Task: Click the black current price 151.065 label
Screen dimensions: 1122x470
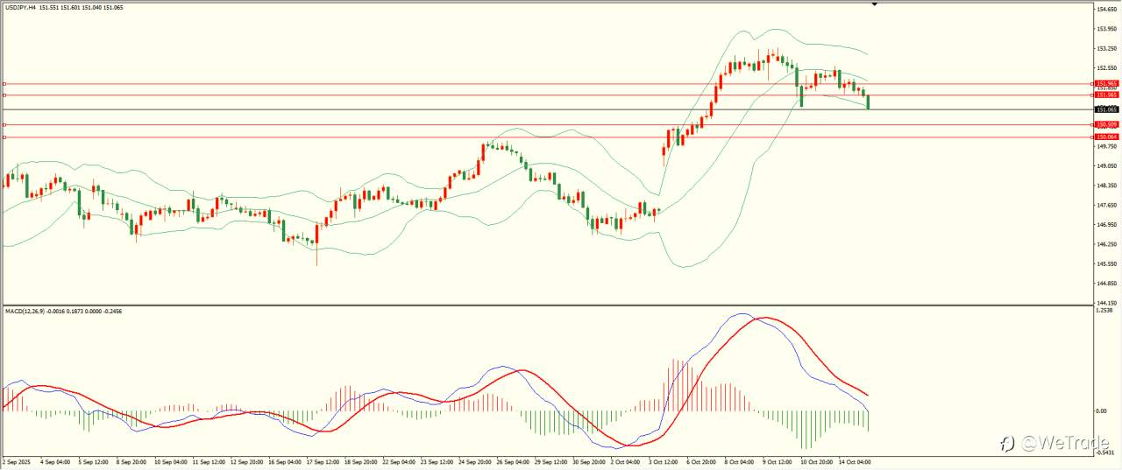Action: (x=1107, y=109)
